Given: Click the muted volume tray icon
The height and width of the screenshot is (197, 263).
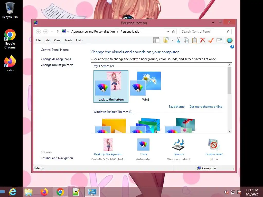Looking at the screenshot, I should click(227, 192).
